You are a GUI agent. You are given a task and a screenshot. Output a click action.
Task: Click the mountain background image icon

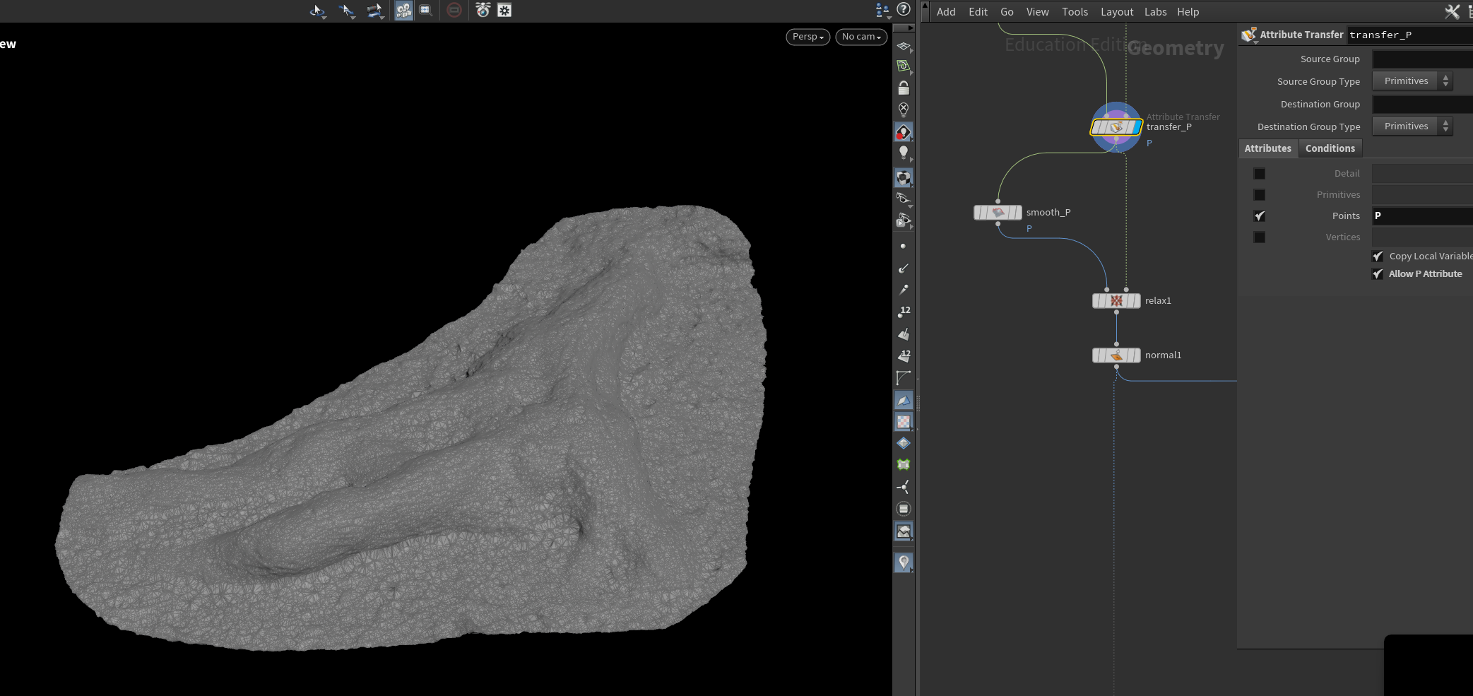click(904, 531)
